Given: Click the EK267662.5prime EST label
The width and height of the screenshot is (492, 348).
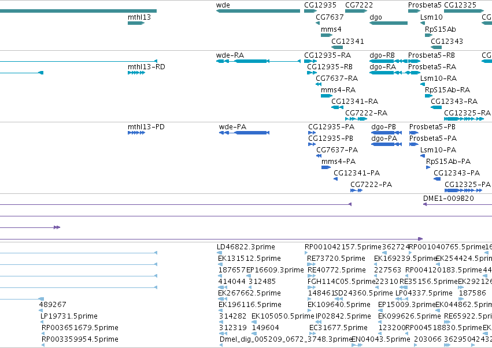Looking at the screenshot, I should tap(249, 293).
